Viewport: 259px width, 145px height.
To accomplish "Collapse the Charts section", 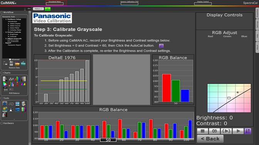I will pyautogui.click(x=2, y=72).
